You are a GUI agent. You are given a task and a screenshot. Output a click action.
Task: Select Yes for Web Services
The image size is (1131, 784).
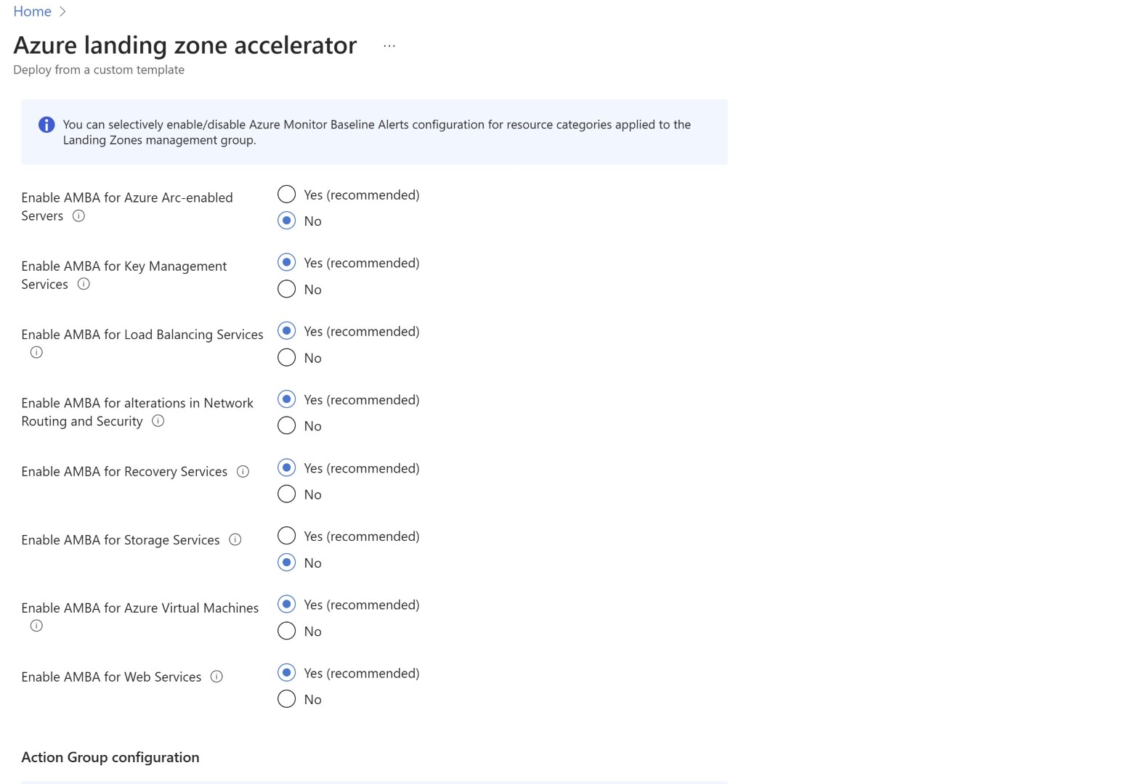click(287, 673)
